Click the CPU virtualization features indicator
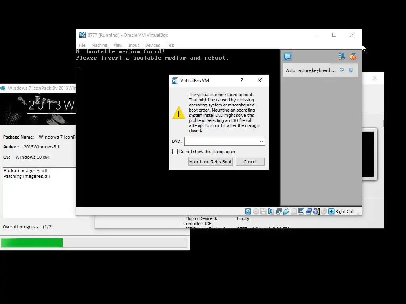406x304 pixels. point(316,211)
